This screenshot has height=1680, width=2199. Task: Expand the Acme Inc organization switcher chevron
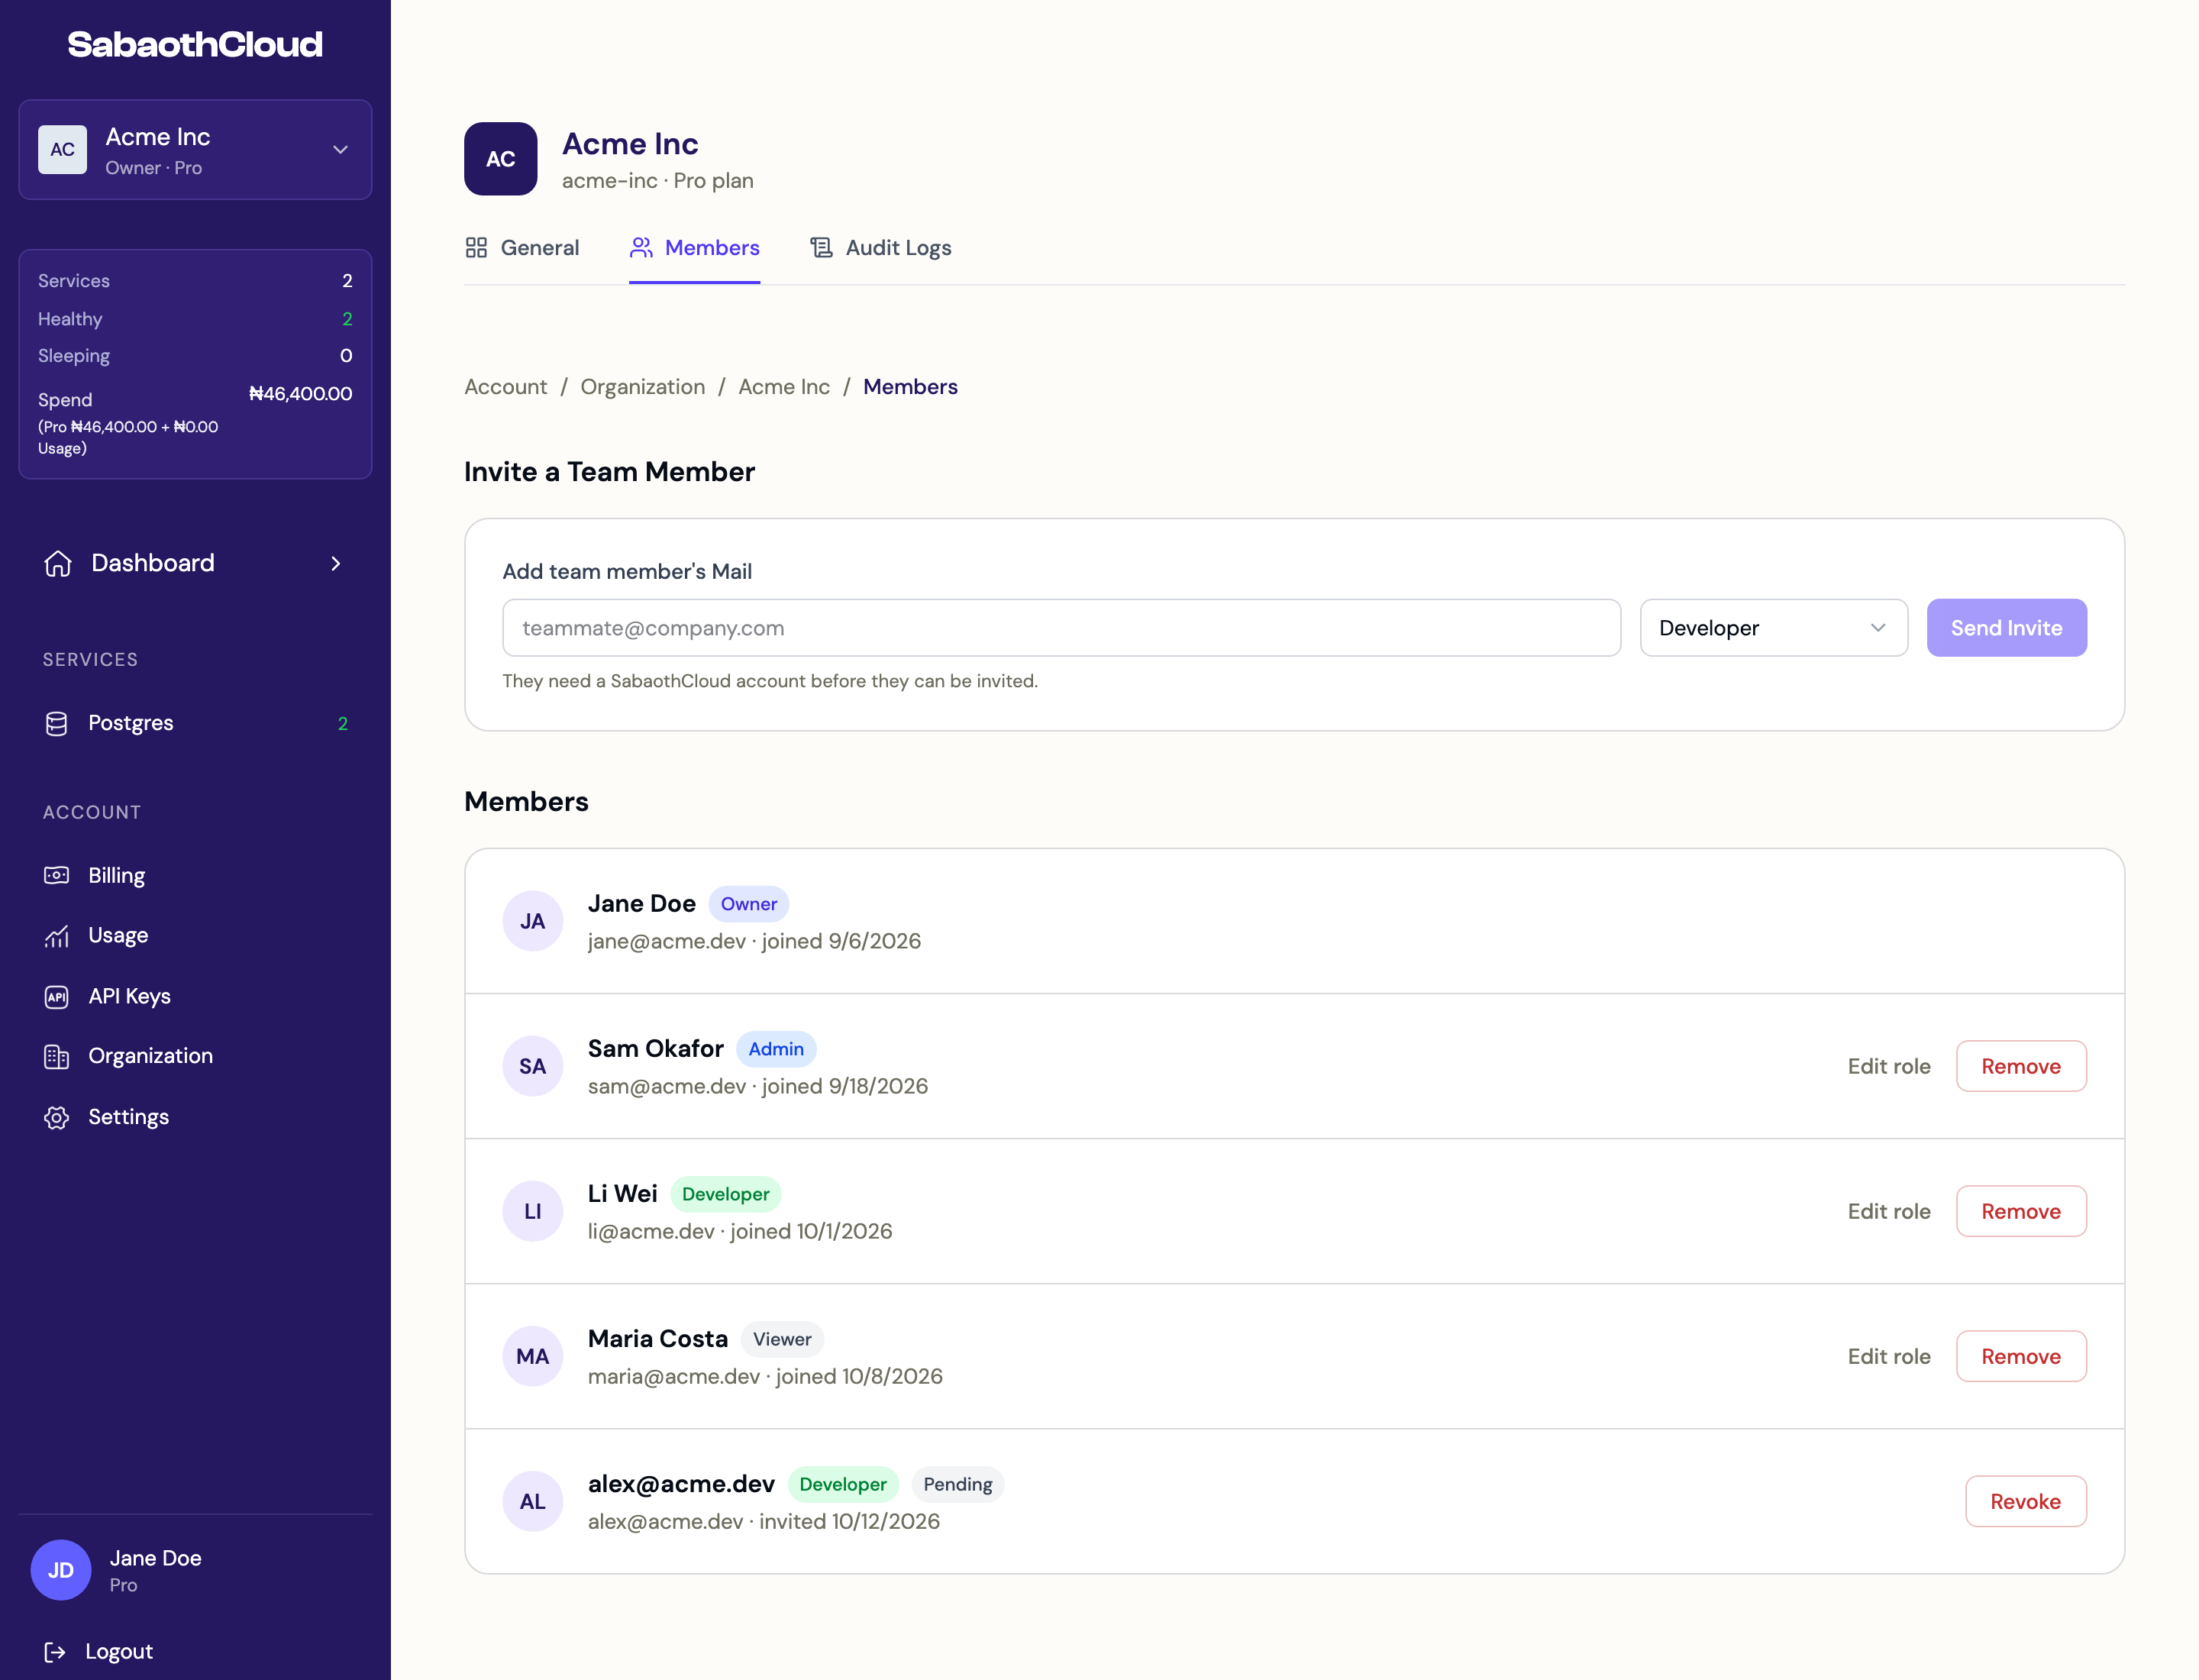(340, 150)
